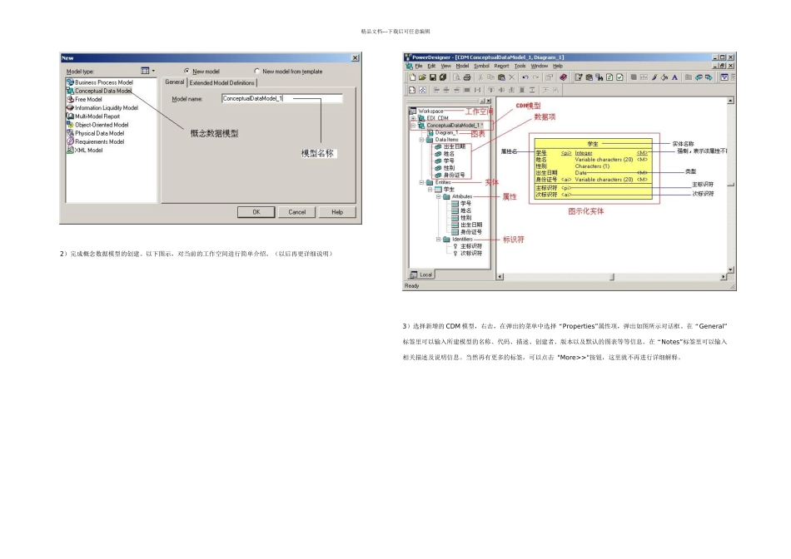Screen dimensions: 791x559
Task: Click the Save floppy disk icon
Action: coord(432,77)
